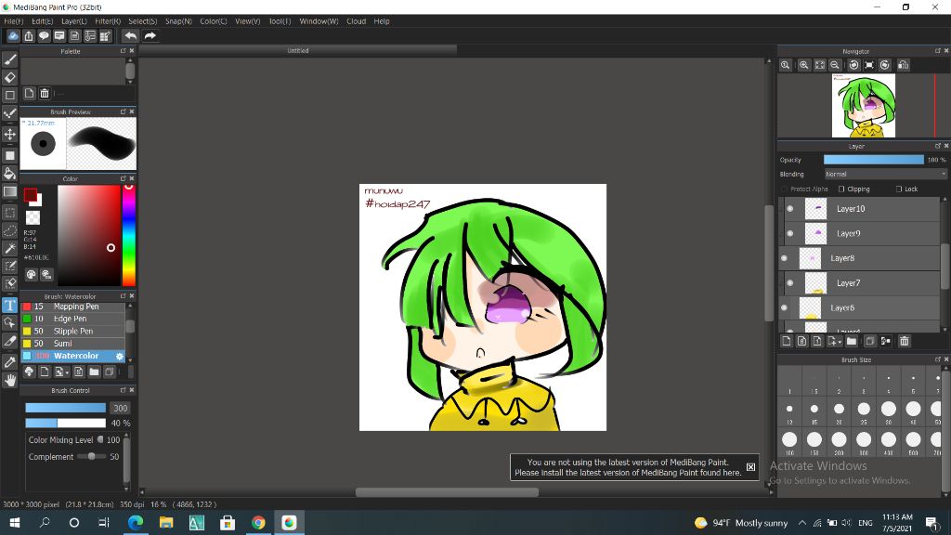Click the Undo arrow in the toolbar
The width and height of the screenshot is (951, 535).
point(130,36)
